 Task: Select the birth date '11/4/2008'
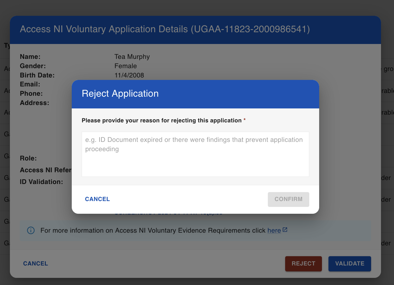point(129,75)
